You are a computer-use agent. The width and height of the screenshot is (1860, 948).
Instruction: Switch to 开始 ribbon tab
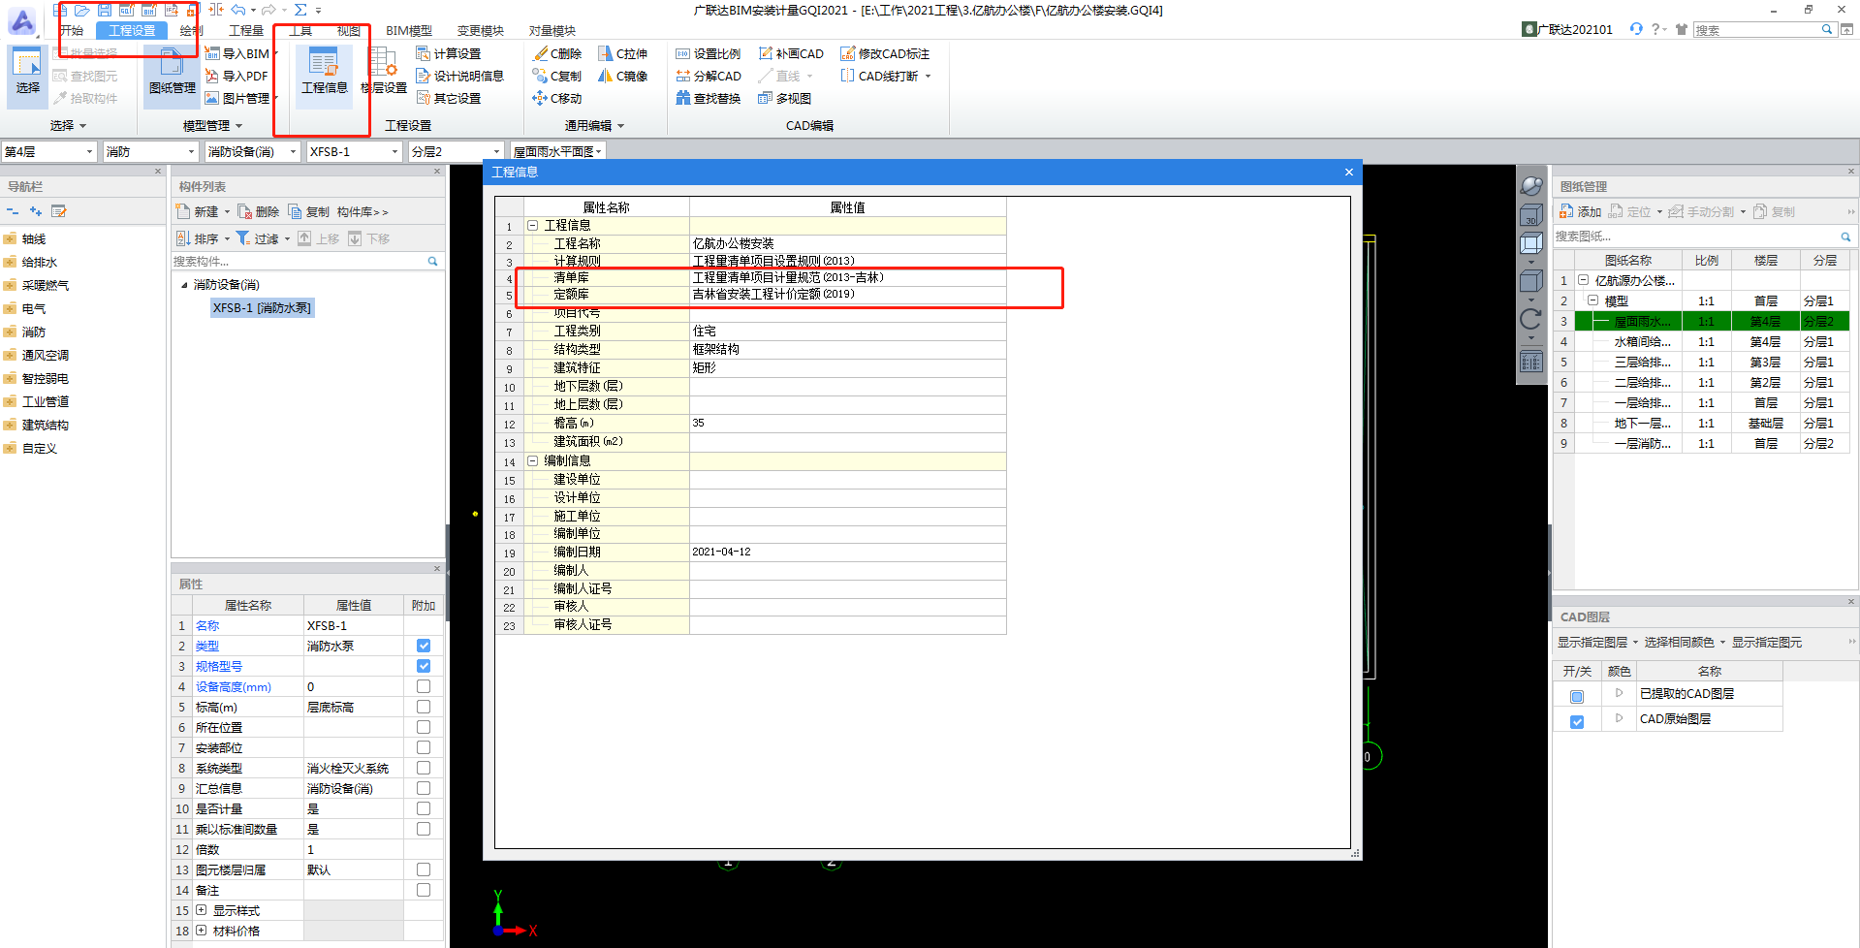[x=72, y=31]
